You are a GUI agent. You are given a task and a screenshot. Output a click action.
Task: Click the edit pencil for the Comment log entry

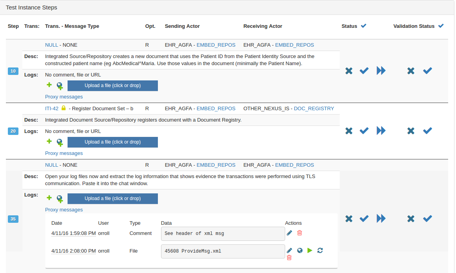tap(289, 233)
